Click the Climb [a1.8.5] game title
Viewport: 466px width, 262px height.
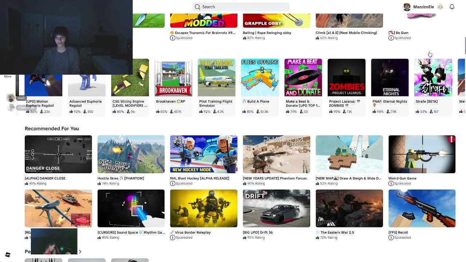[x=346, y=33]
